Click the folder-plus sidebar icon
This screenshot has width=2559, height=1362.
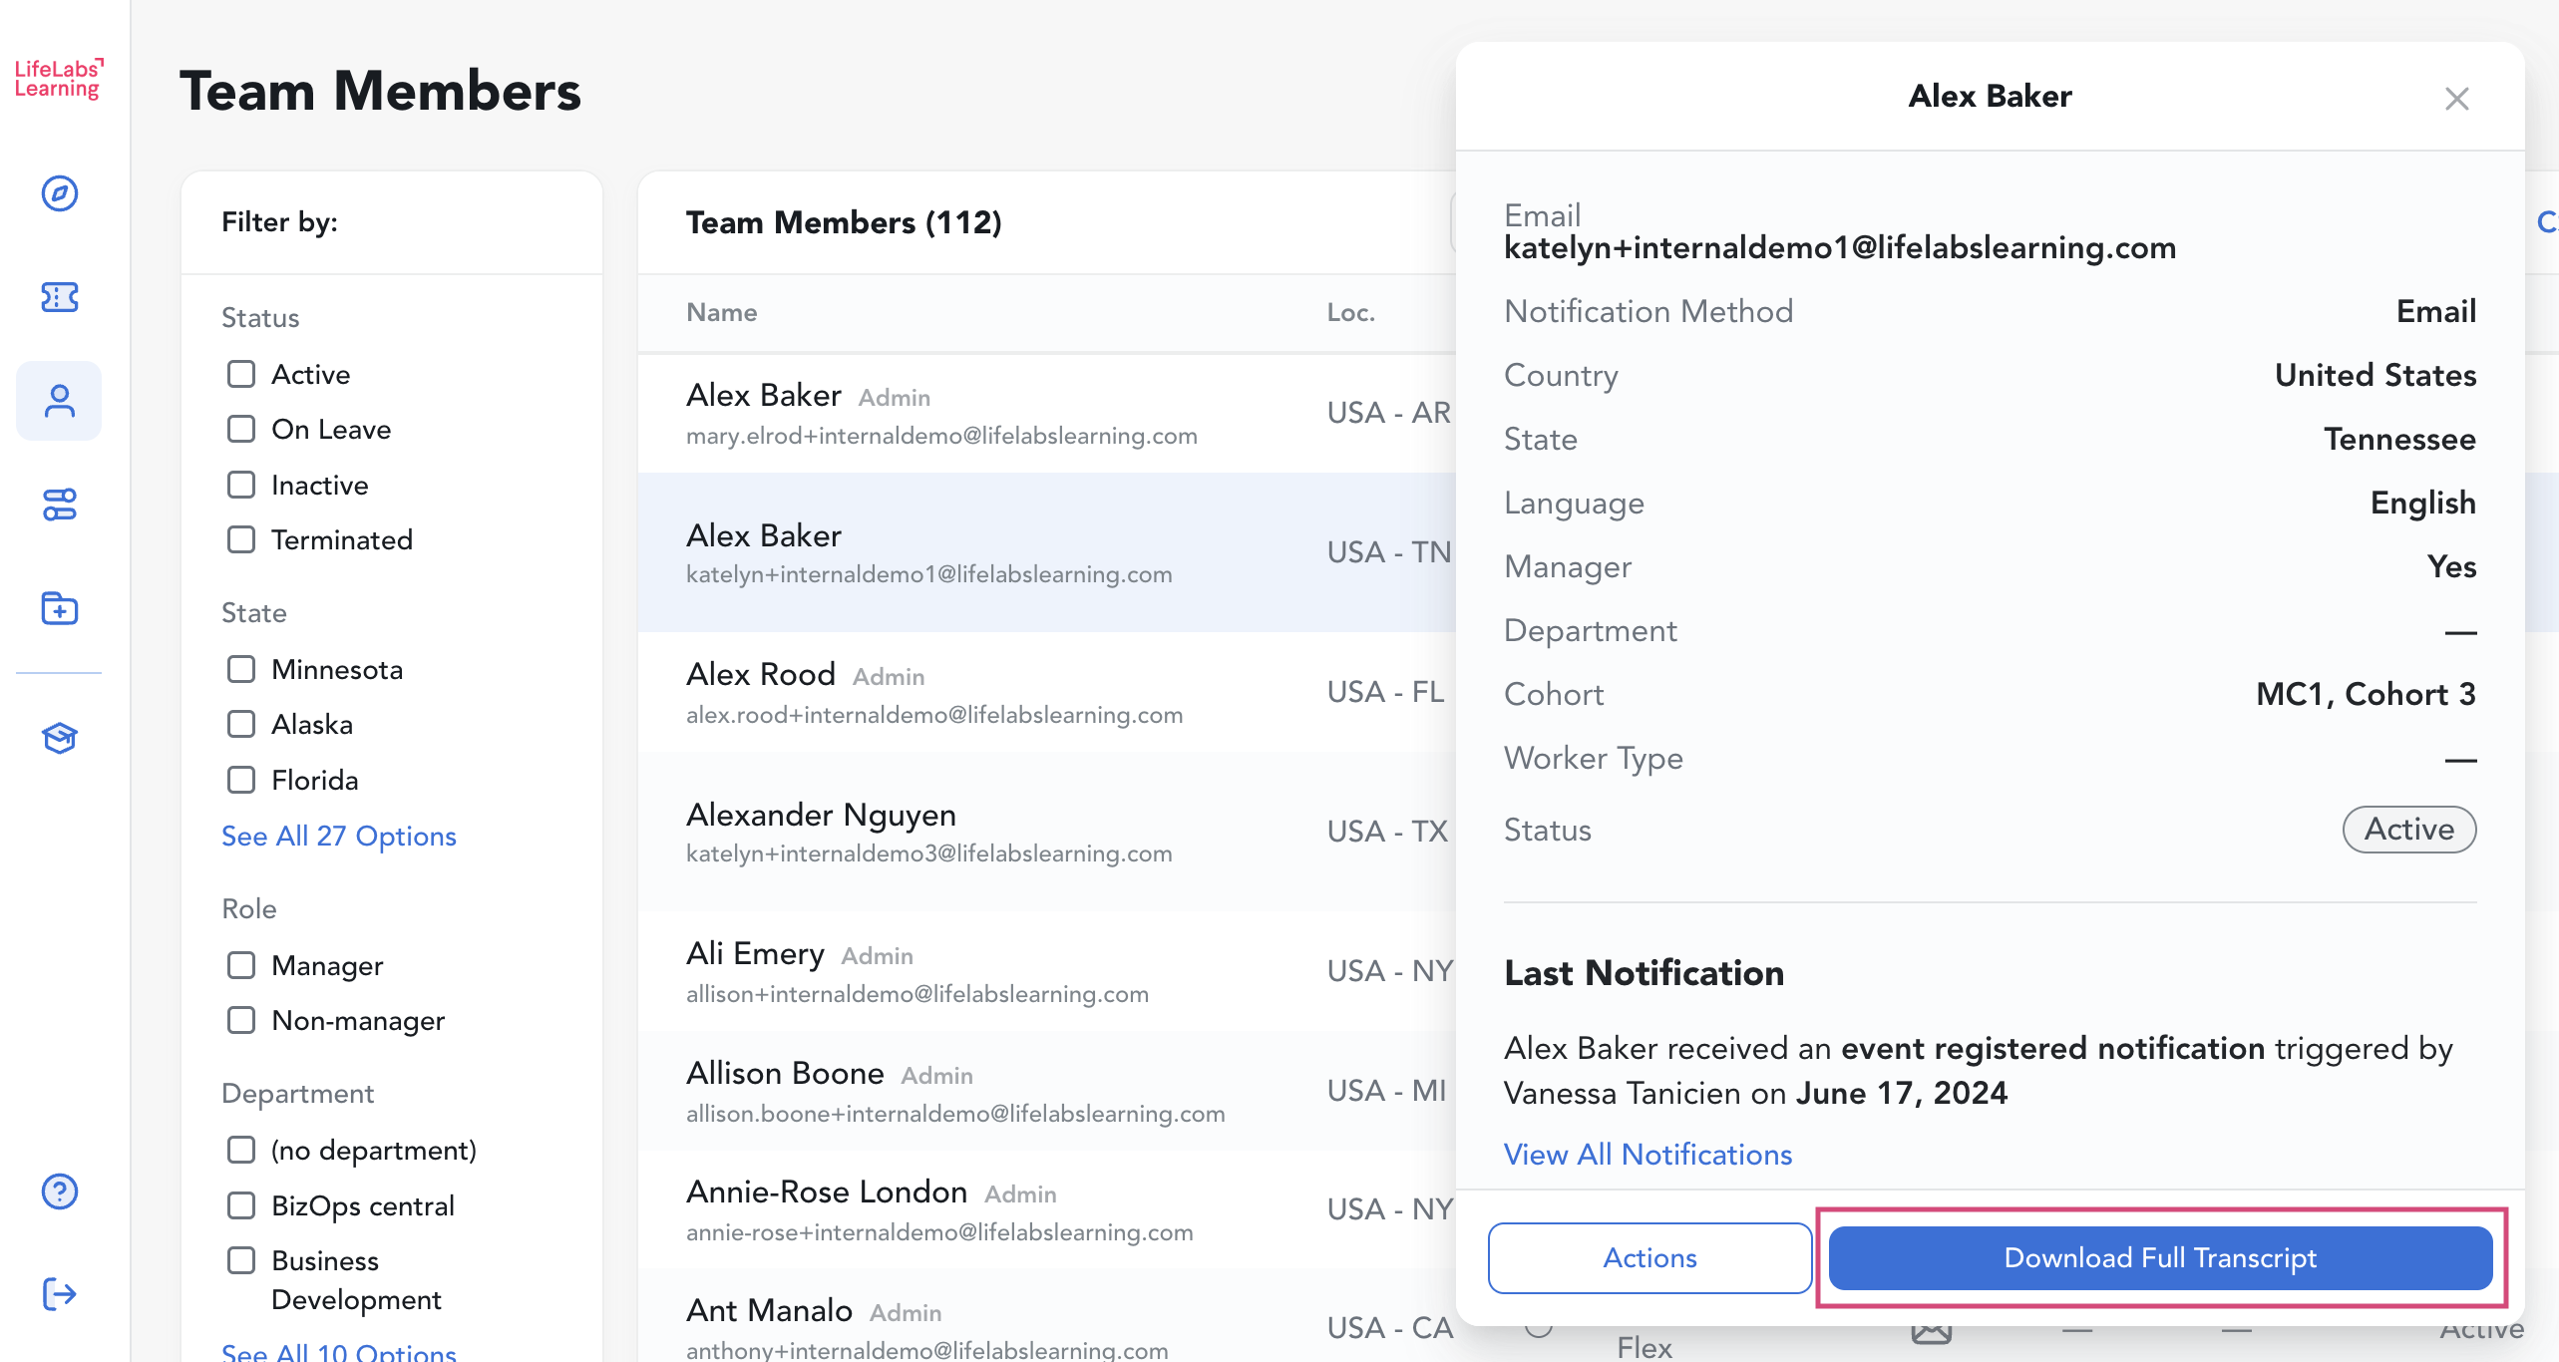point(60,608)
